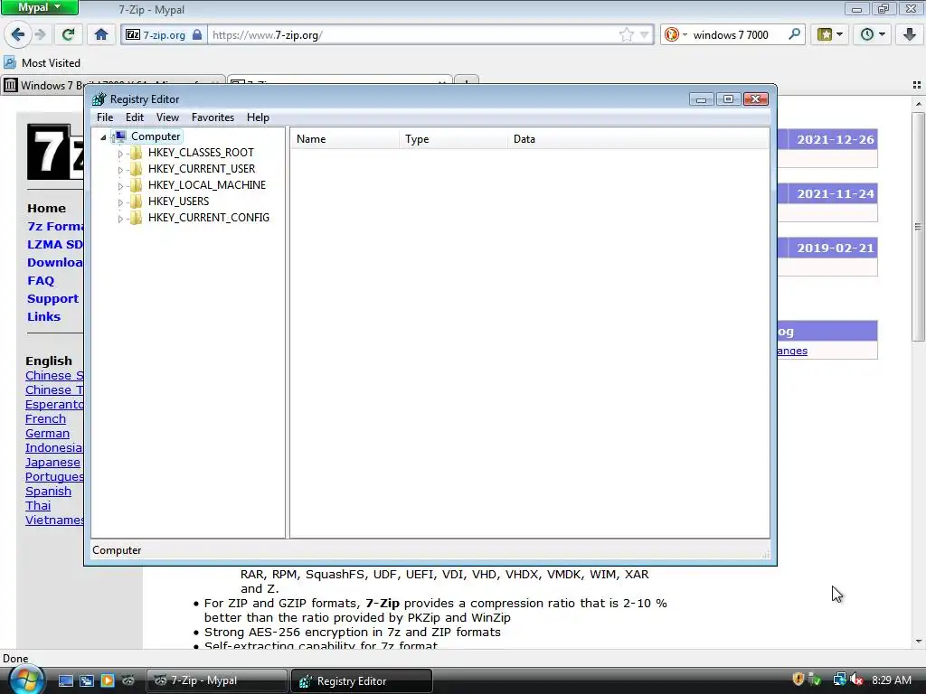Click the page vertical scrollbar thumb

tap(918, 227)
